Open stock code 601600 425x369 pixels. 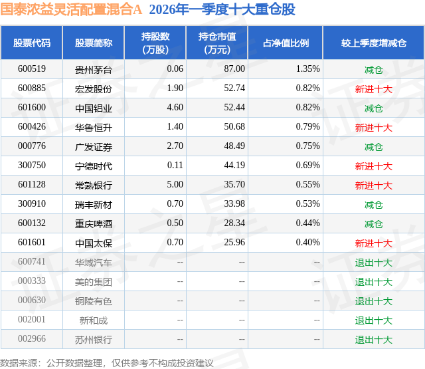tap(32, 108)
